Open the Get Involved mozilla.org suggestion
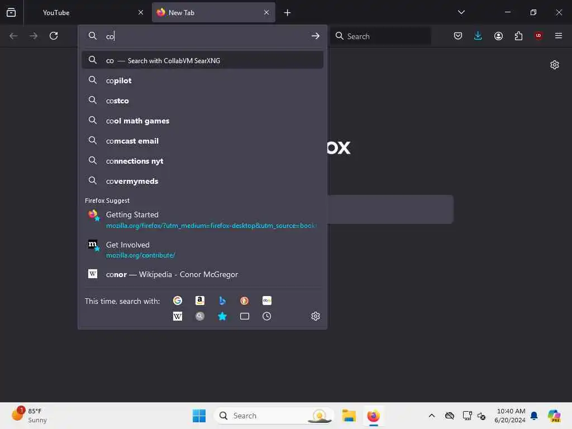Image resolution: width=572 pixels, height=429 pixels. [x=203, y=250]
